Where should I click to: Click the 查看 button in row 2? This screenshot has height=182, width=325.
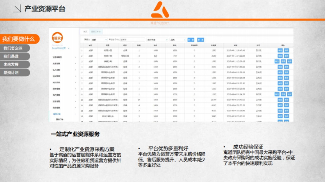coord(286,56)
